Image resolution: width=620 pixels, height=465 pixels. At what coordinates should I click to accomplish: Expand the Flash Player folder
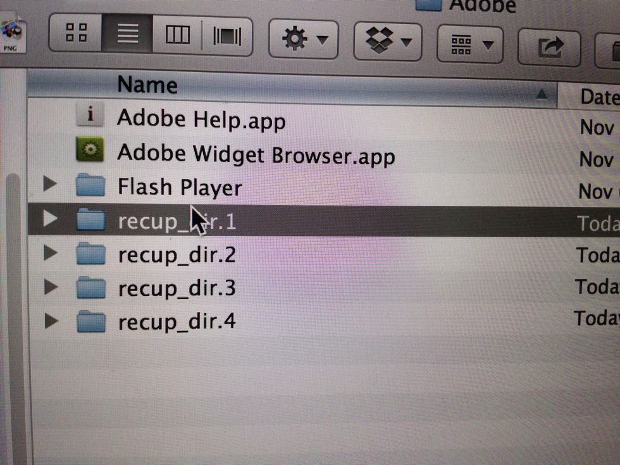[x=50, y=184]
